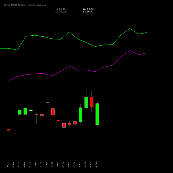Click the 'O: 36.55' open value
The image size is (173, 173).
coord(61,12)
